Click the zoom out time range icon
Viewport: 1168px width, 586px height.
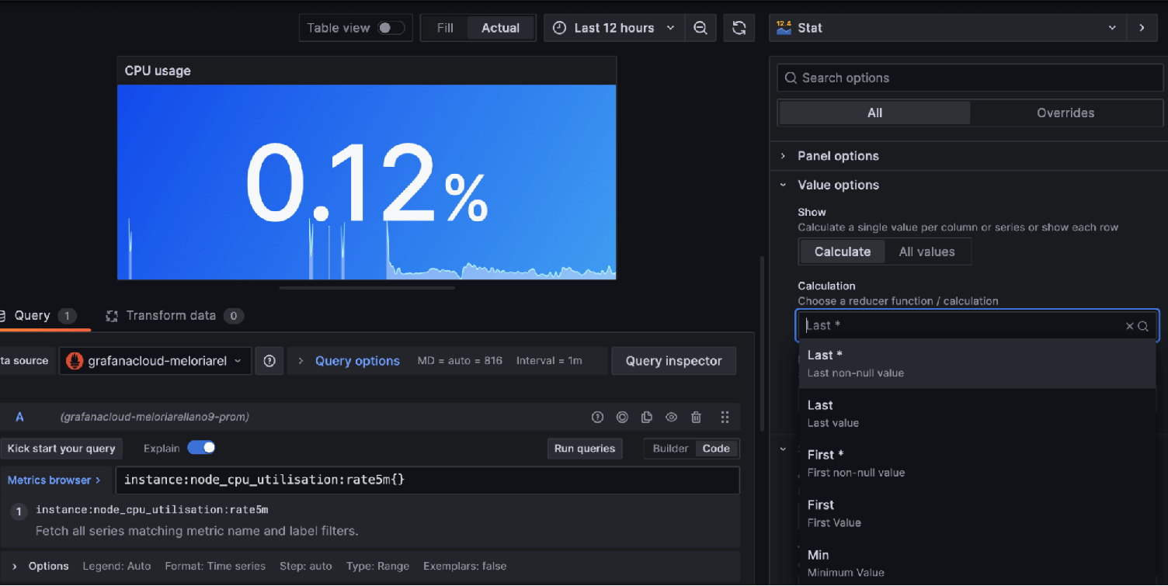click(700, 28)
